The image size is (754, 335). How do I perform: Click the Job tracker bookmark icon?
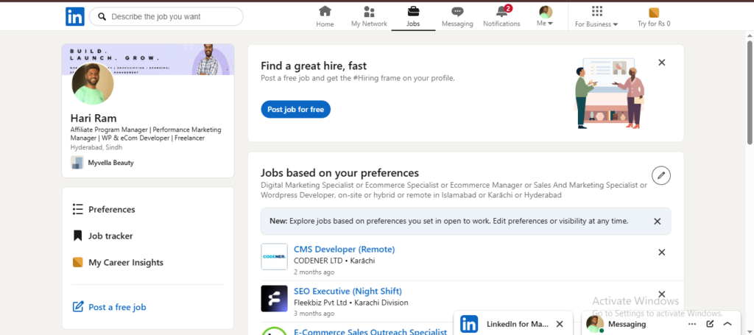click(78, 236)
